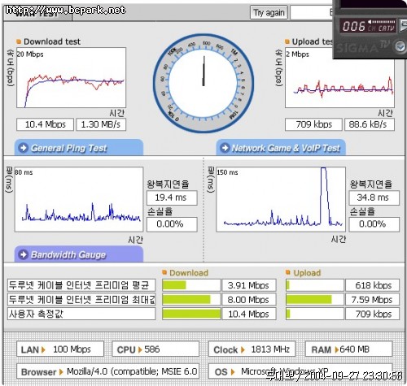Click the 709 kbps user upload bar

tap(315, 314)
